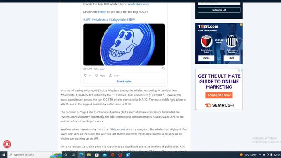Open Task View on taskbar
Viewport: 281px width, 158px height.
[x=73, y=155]
